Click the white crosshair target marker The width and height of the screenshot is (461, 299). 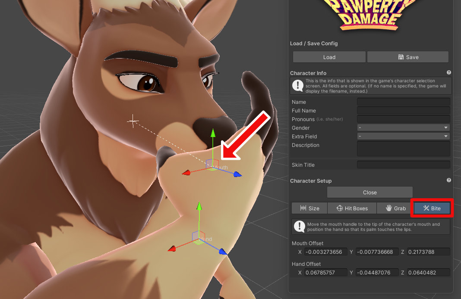[133, 121]
